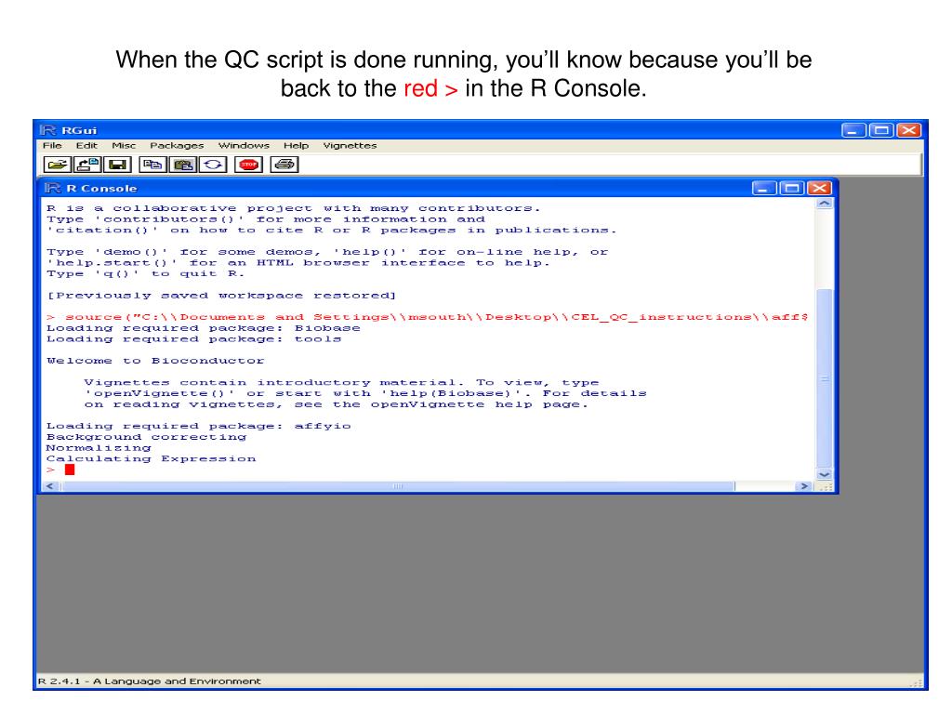952x714 pixels.
Task: Minimize the R Console window
Action: pyautogui.click(x=764, y=188)
